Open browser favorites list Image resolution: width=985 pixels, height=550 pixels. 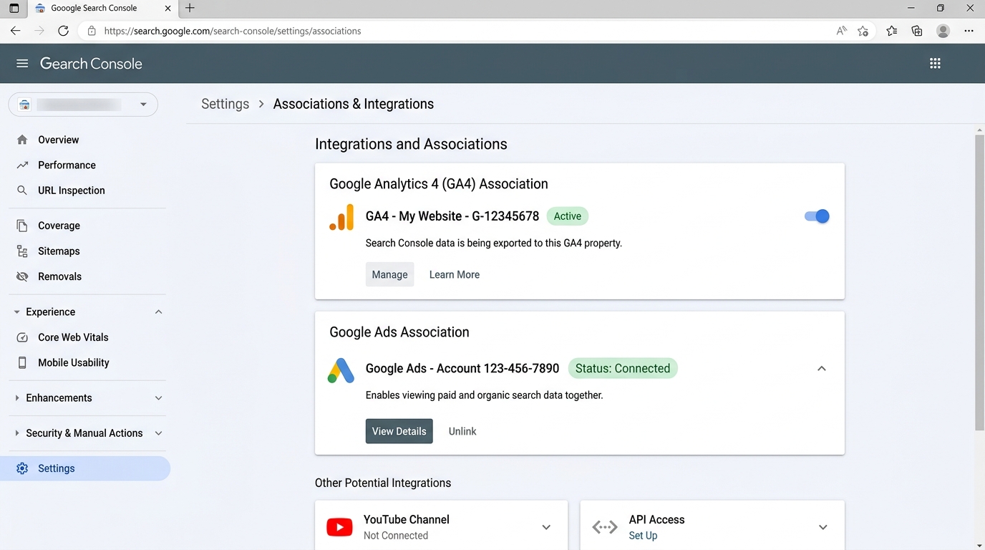pyautogui.click(x=891, y=31)
